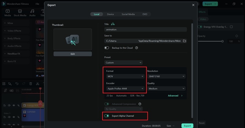Image resolution: width=245 pixels, height=128 pixels.
Task: Toggle the timeline link icon
Action: point(6,90)
